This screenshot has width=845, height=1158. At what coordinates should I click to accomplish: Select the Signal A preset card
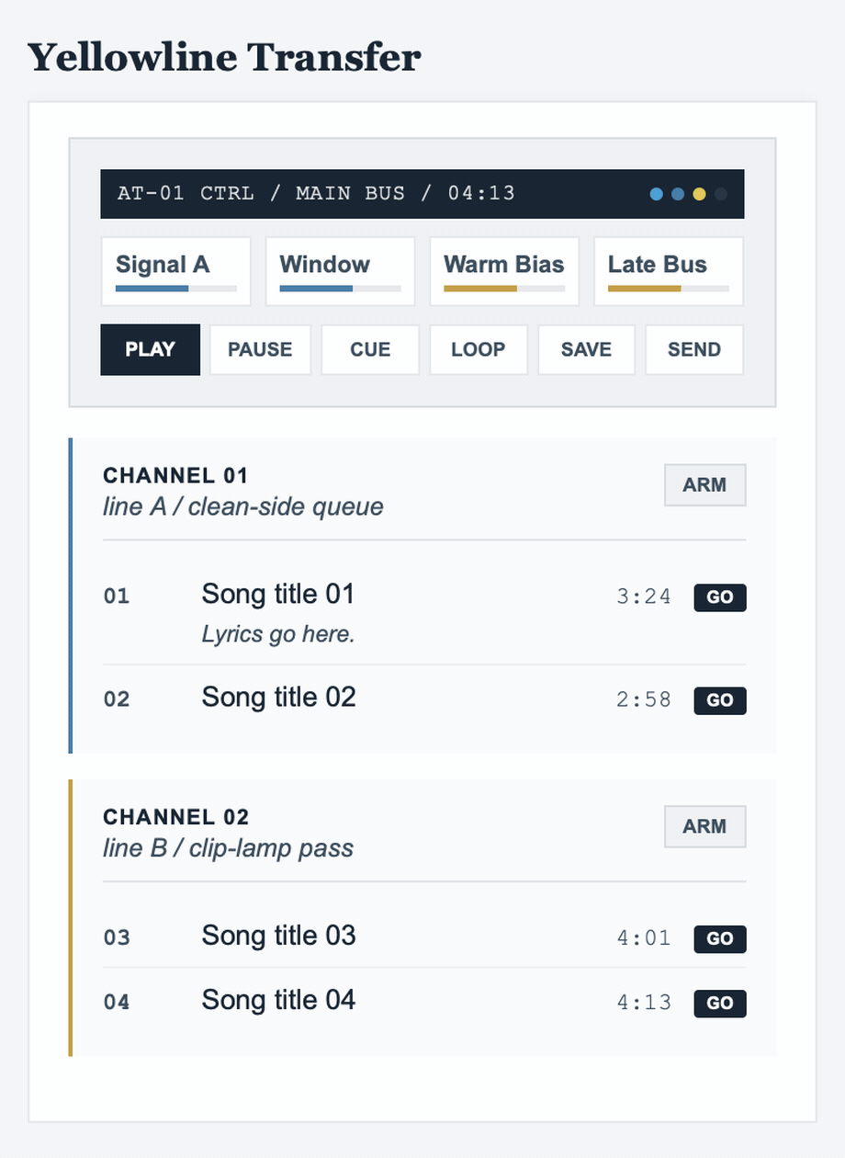[175, 271]
